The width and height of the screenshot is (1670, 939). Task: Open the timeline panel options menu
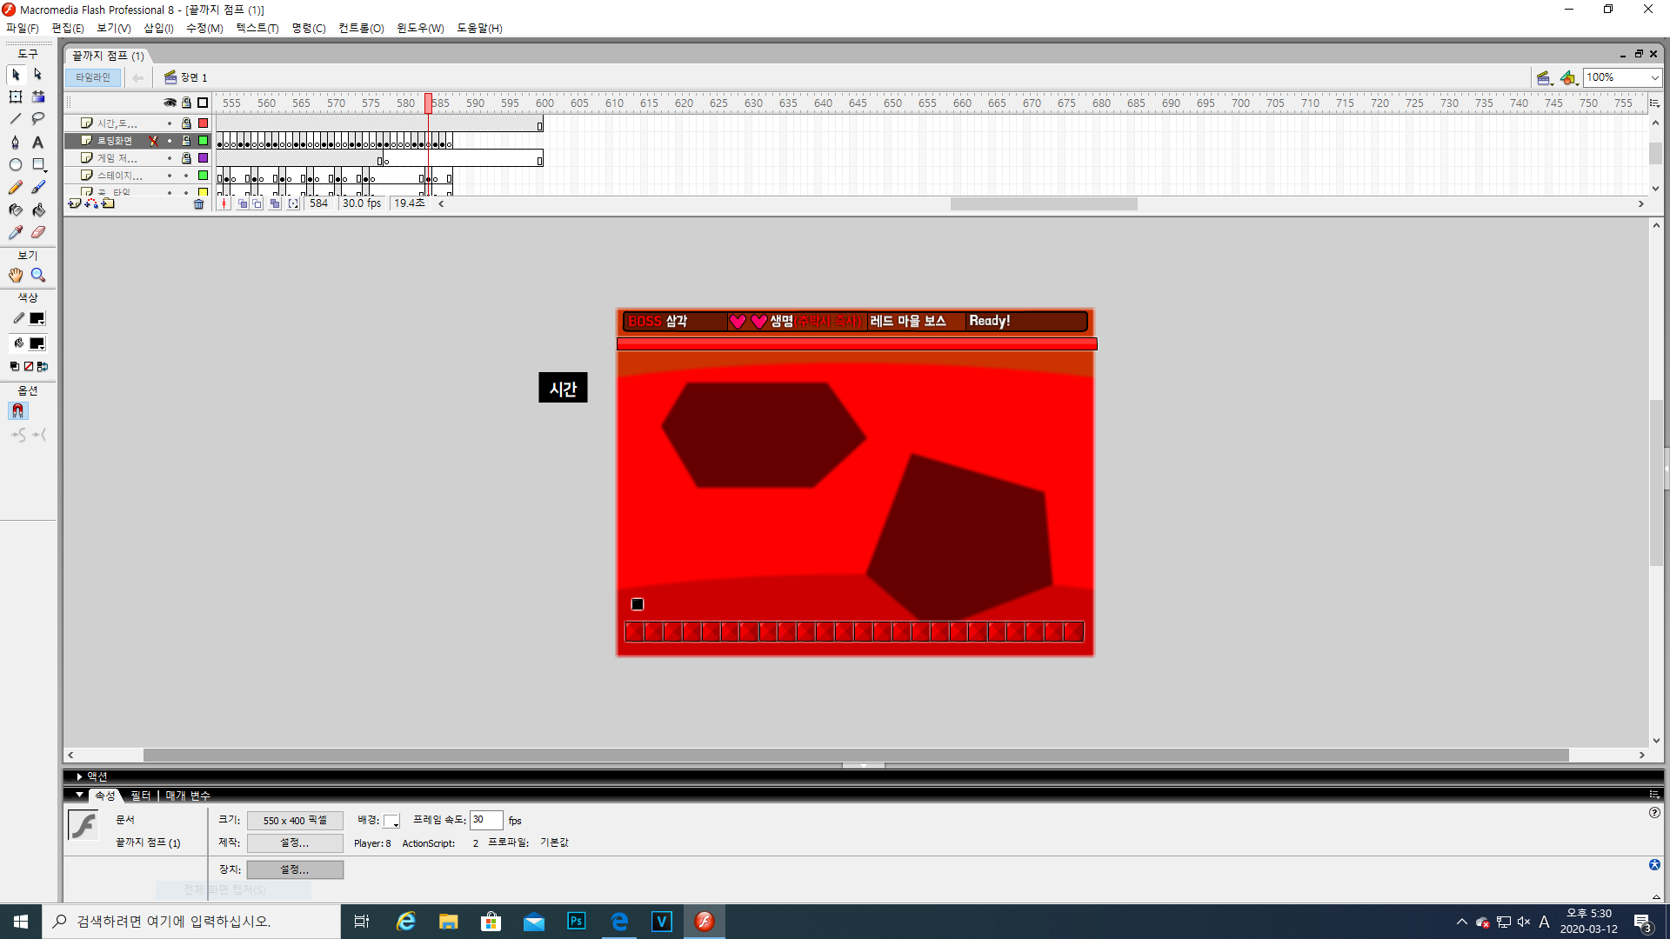pos(1654,103)
